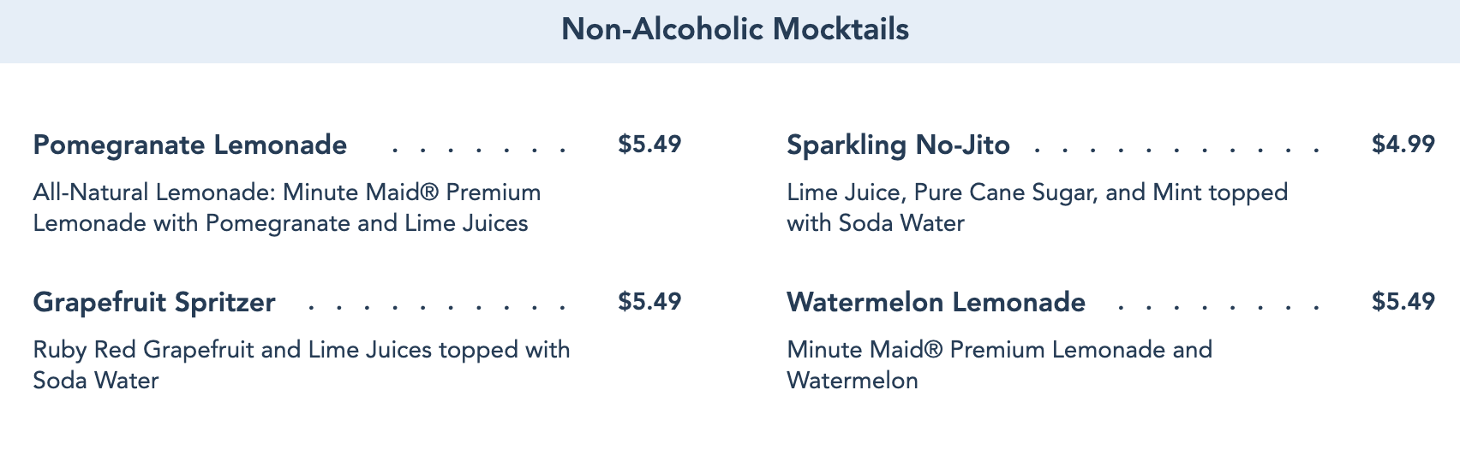Click the Pomegranate Lemonade $5.49 price
Image resolution: width=1460 pixels, height=467 pixels.
(649, 144)
